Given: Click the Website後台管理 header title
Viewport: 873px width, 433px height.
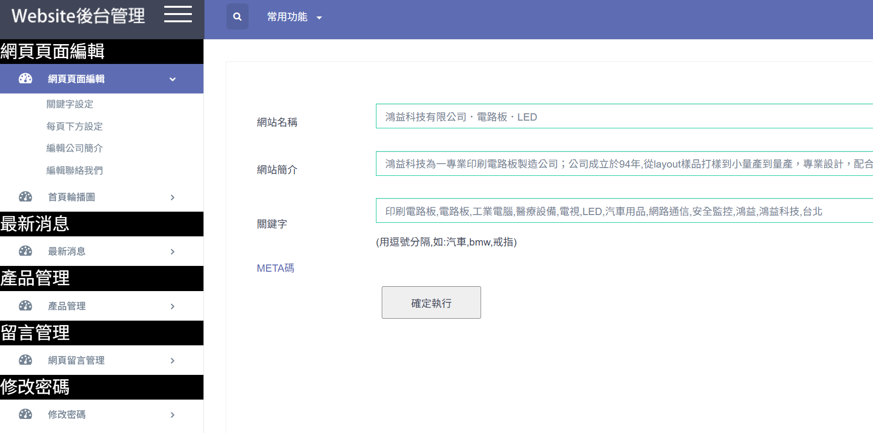Looking at the screenshot, I should (78, 16).
